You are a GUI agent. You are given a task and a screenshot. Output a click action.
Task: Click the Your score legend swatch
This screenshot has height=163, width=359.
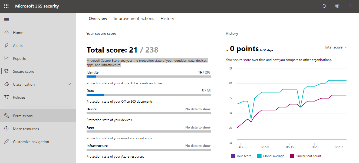pos(233,156)
